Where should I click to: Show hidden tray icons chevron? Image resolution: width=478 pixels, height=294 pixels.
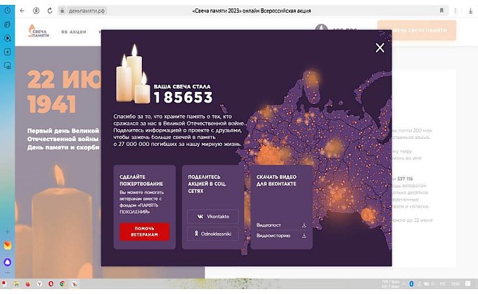click(x=404, y=283)
